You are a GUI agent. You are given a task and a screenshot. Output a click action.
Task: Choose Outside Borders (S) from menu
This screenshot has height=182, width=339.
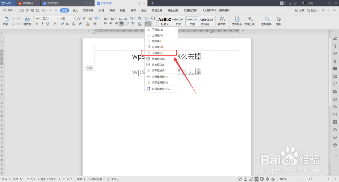[161, 65]
